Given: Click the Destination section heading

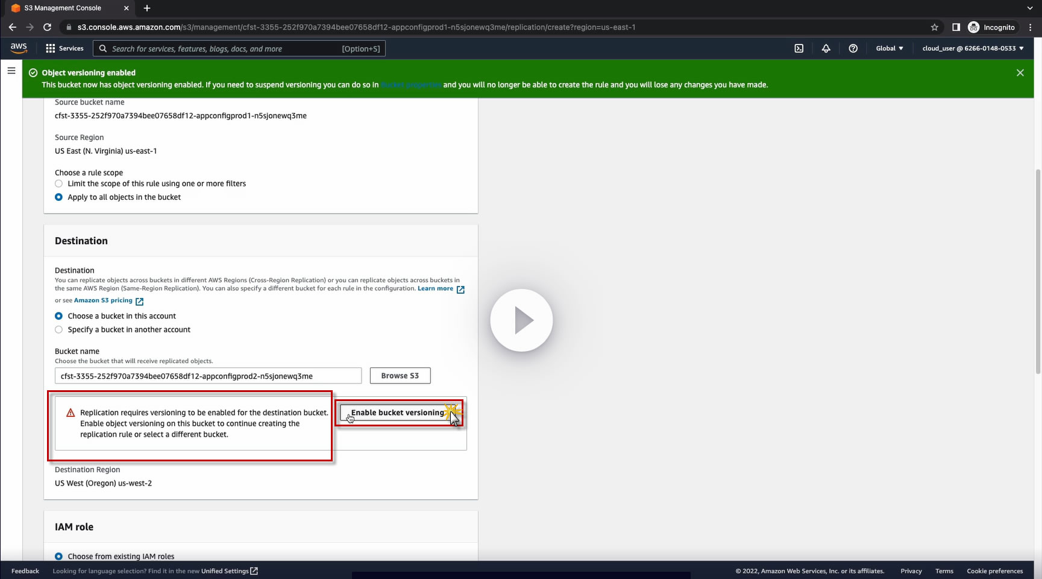Looking at the screenshot, I should point(81,241).
